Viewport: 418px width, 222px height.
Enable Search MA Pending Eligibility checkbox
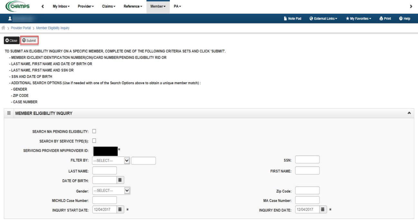point(94,131)
